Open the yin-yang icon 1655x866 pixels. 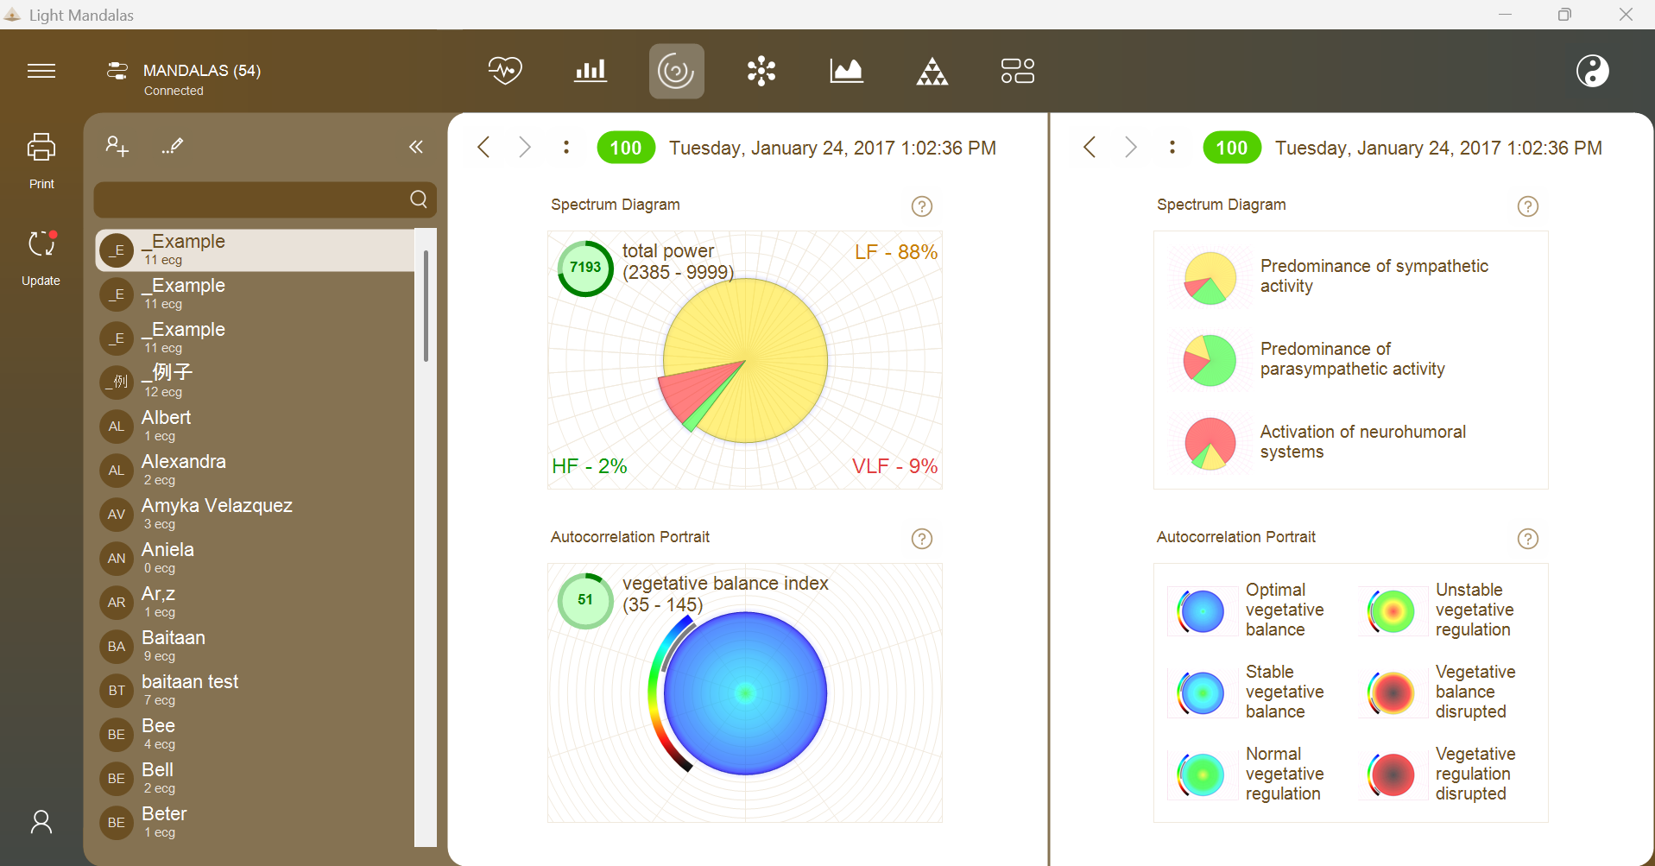[1592, 71]
